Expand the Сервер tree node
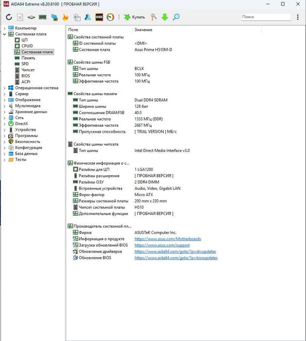This screenshot has width=306, height=341. (4, 94)
